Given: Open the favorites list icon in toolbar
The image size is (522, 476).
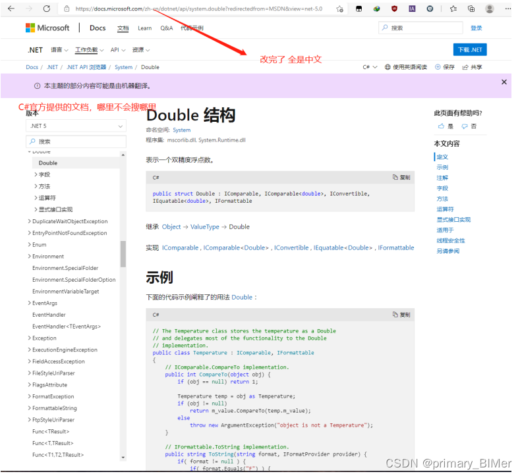Looking at the screenshot, I should click(x=453, y=9).
